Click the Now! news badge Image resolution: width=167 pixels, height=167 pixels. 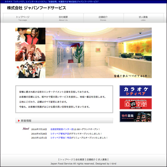tap(26, 129)
